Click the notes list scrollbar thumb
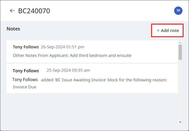Screen dimensions: 189x131 (180, 52)
